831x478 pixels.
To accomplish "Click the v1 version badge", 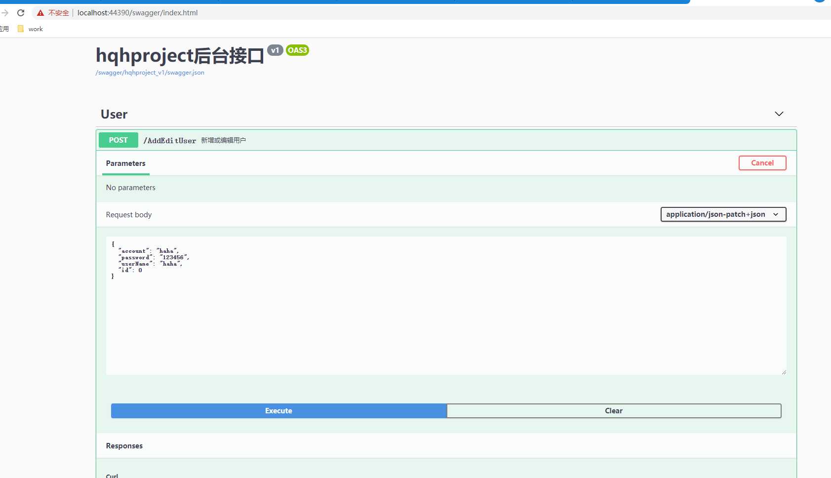I will pos(275,50).
